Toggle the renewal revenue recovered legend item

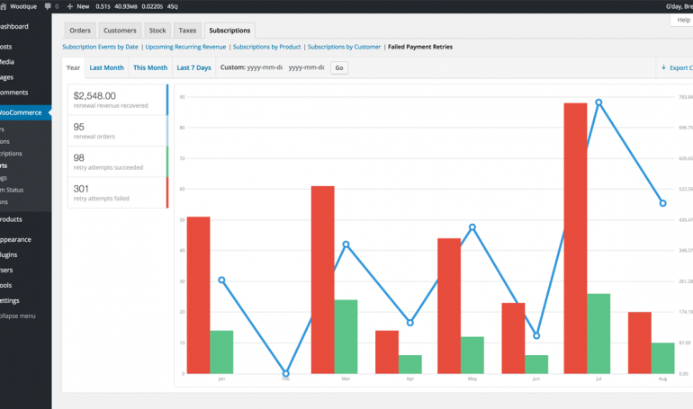[117, 99]
